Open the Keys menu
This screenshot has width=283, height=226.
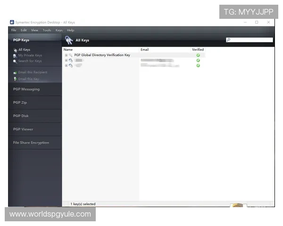coord(59,30)
